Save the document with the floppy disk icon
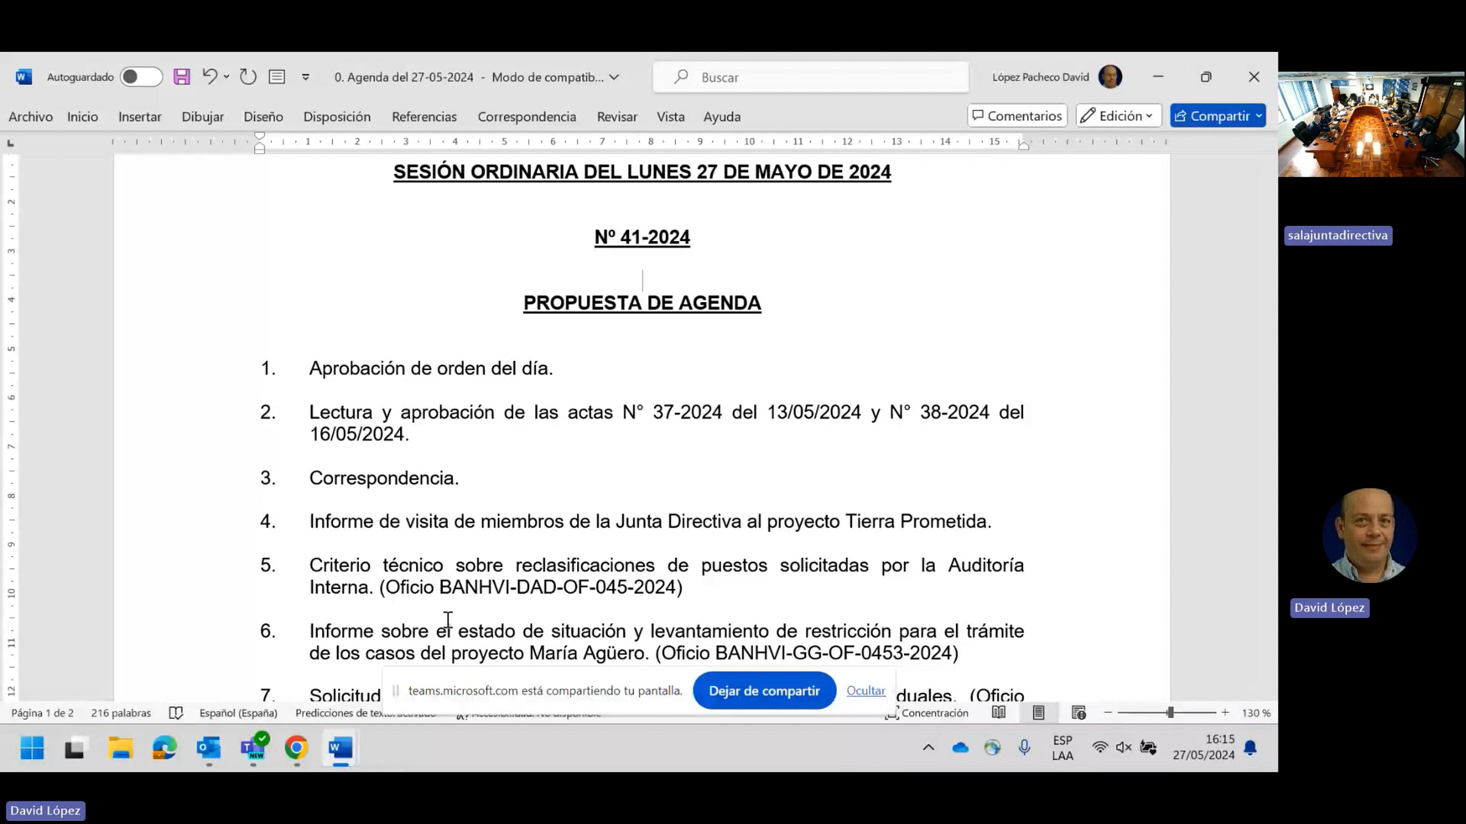Image resolution: width=1466 pixels, height=824 pixels. click(x=181, y=77)
